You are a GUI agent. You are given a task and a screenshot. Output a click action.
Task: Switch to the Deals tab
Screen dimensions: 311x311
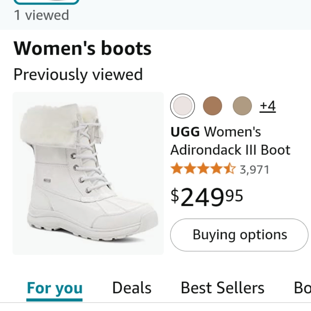[131, 288]
